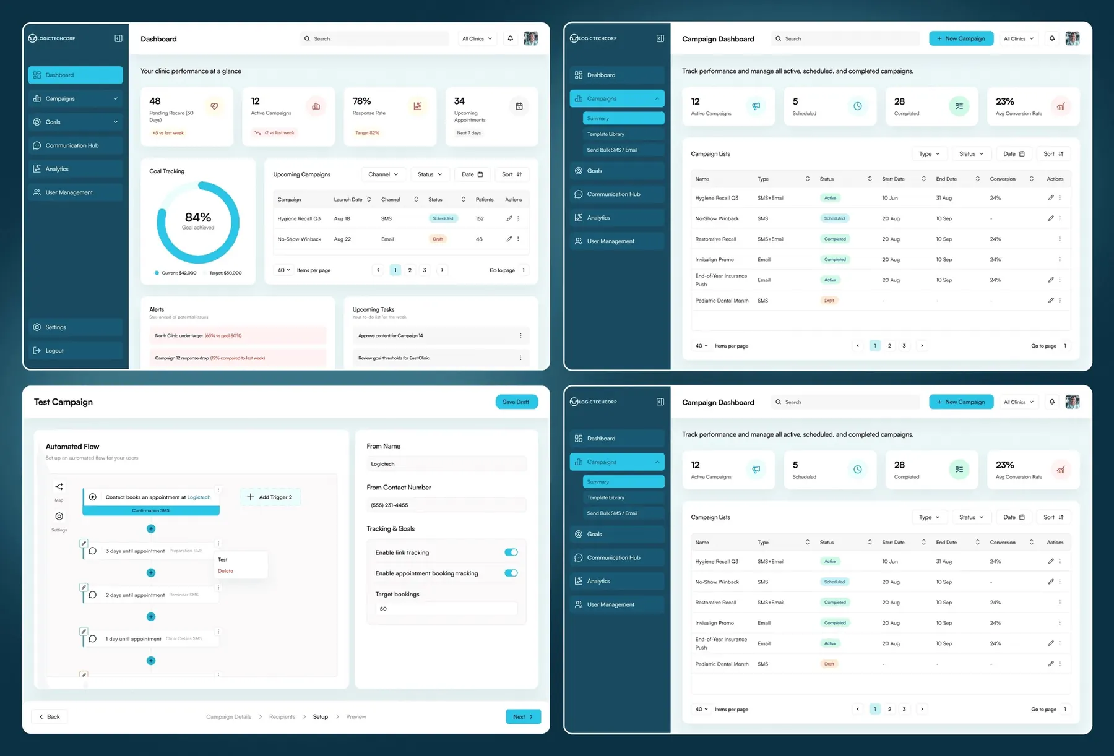Click the Save Draft button
This screenshot has width=1114, height=756.
pyautogui.click(x=517, y=402)
